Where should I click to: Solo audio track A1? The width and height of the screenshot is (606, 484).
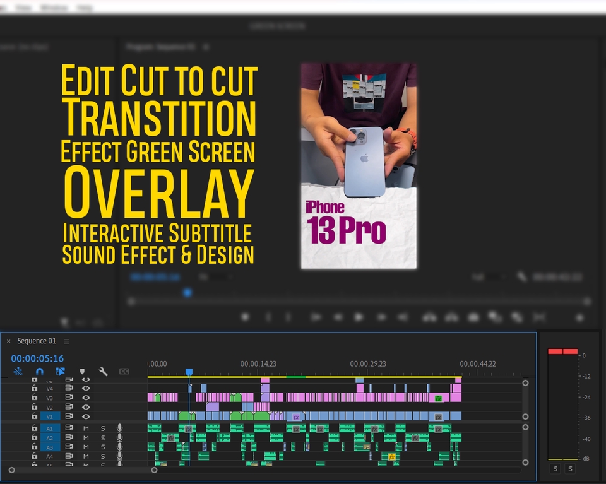[x=103, y=428]
